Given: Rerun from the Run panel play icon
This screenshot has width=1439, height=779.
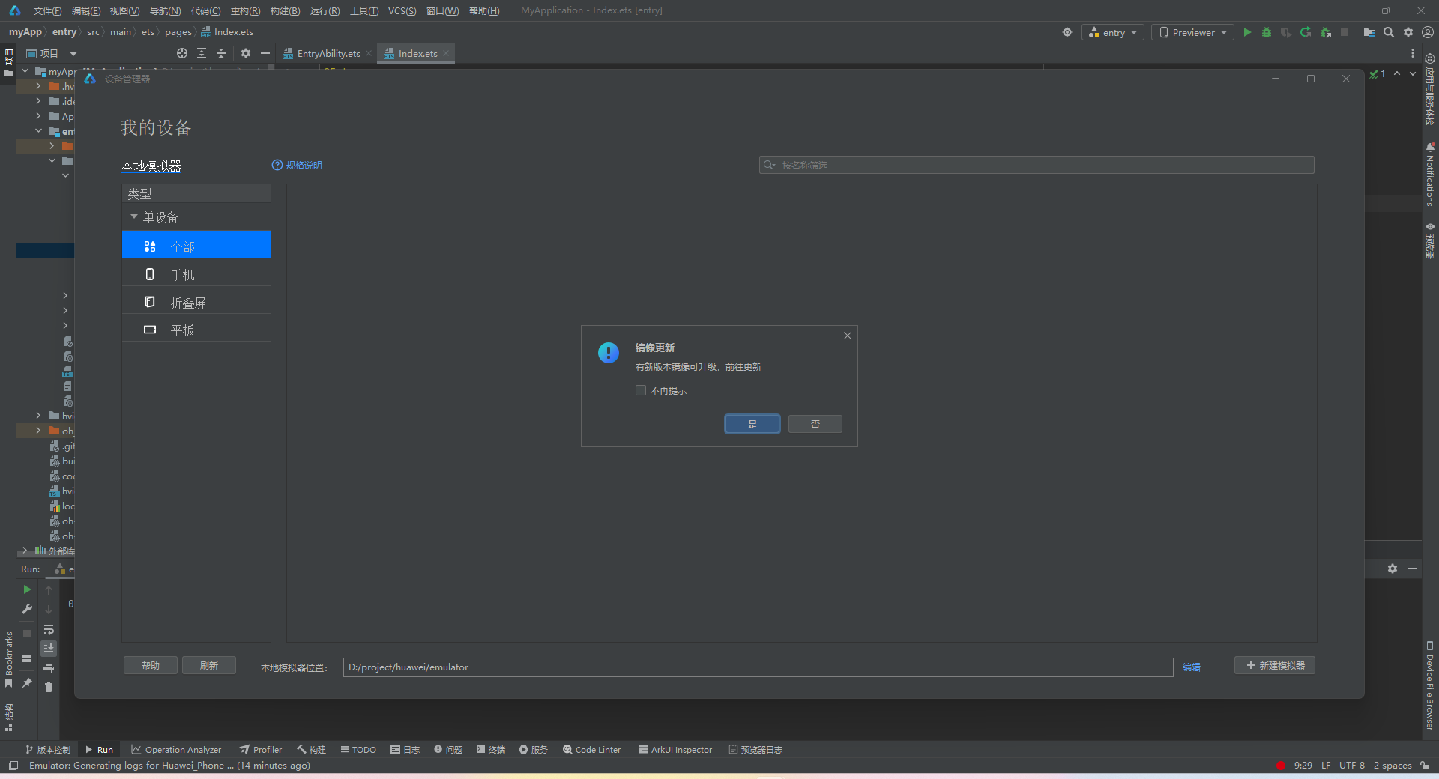Looking at the screenshot, I should tap(27, 589).
